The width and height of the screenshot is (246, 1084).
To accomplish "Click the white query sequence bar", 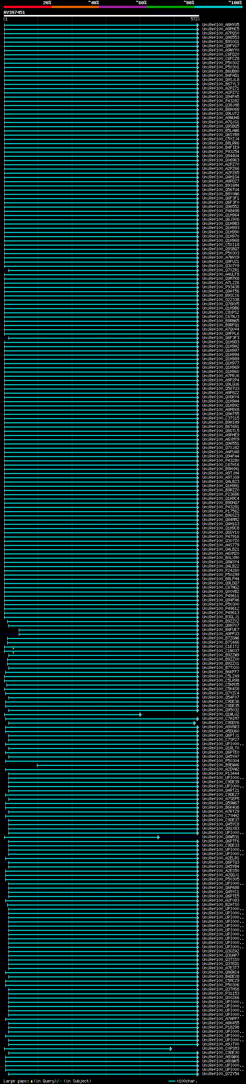I will click(x=101, y=15).
